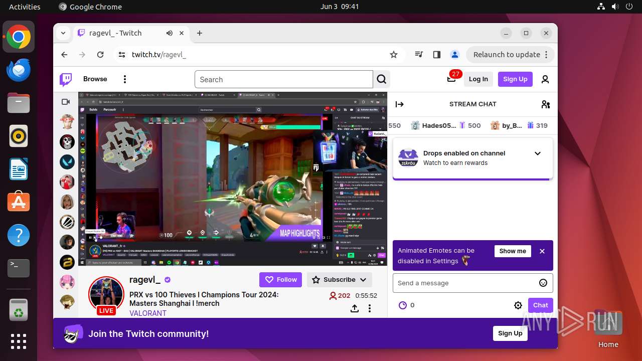Click the top Sign Up button
Image resolution: width=642 pixels, height=361 pixels.
pos(515,79)
